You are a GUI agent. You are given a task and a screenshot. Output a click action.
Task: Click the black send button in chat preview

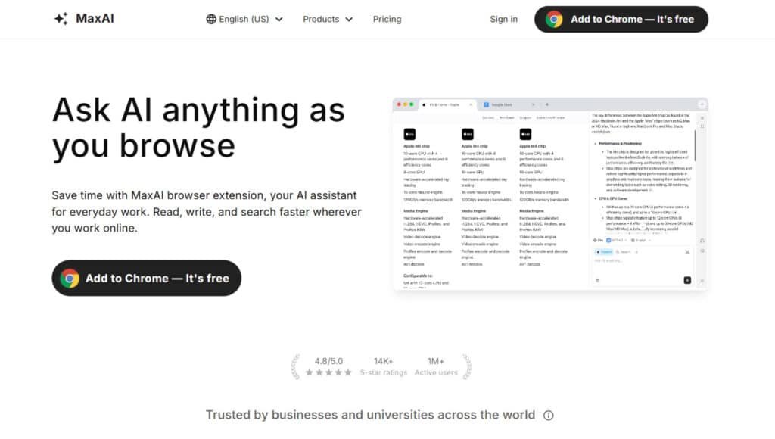pyautogui.click(x=687, y=280)
